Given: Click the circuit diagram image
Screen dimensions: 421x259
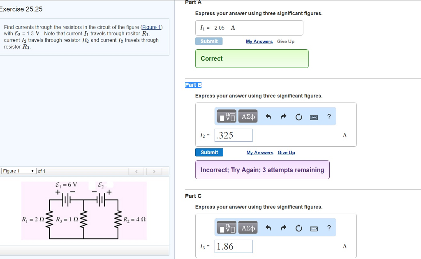Looking at the screenshot, I should (x=84, y=210).
